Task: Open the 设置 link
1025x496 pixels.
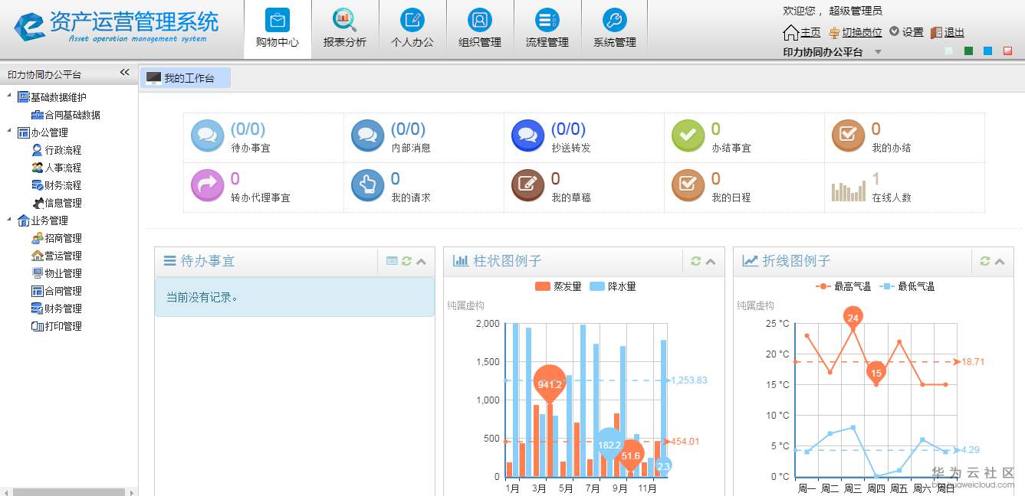Action: click(912, 32)
